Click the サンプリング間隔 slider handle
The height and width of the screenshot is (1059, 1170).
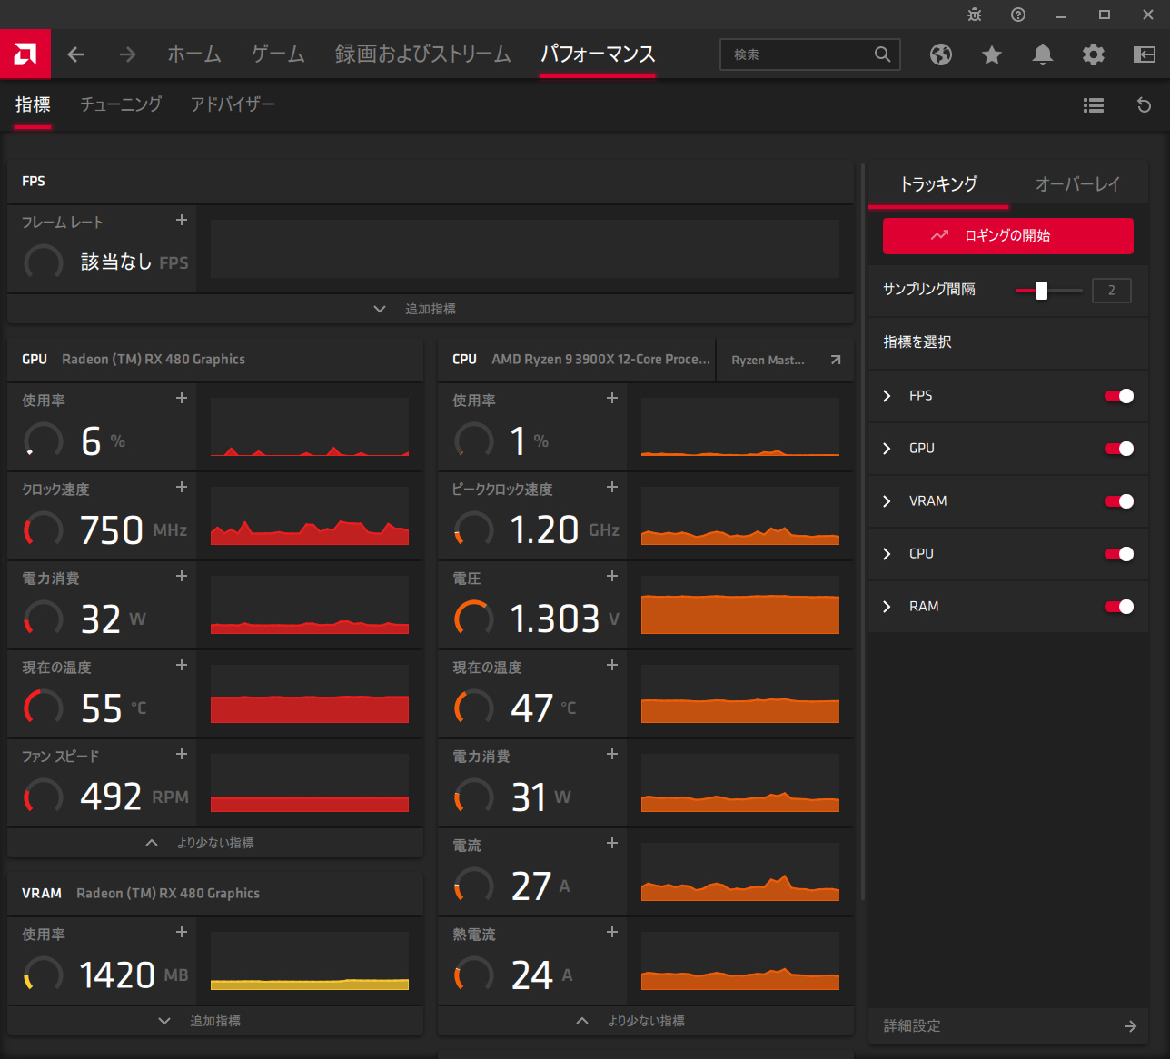click(1042, 291)
